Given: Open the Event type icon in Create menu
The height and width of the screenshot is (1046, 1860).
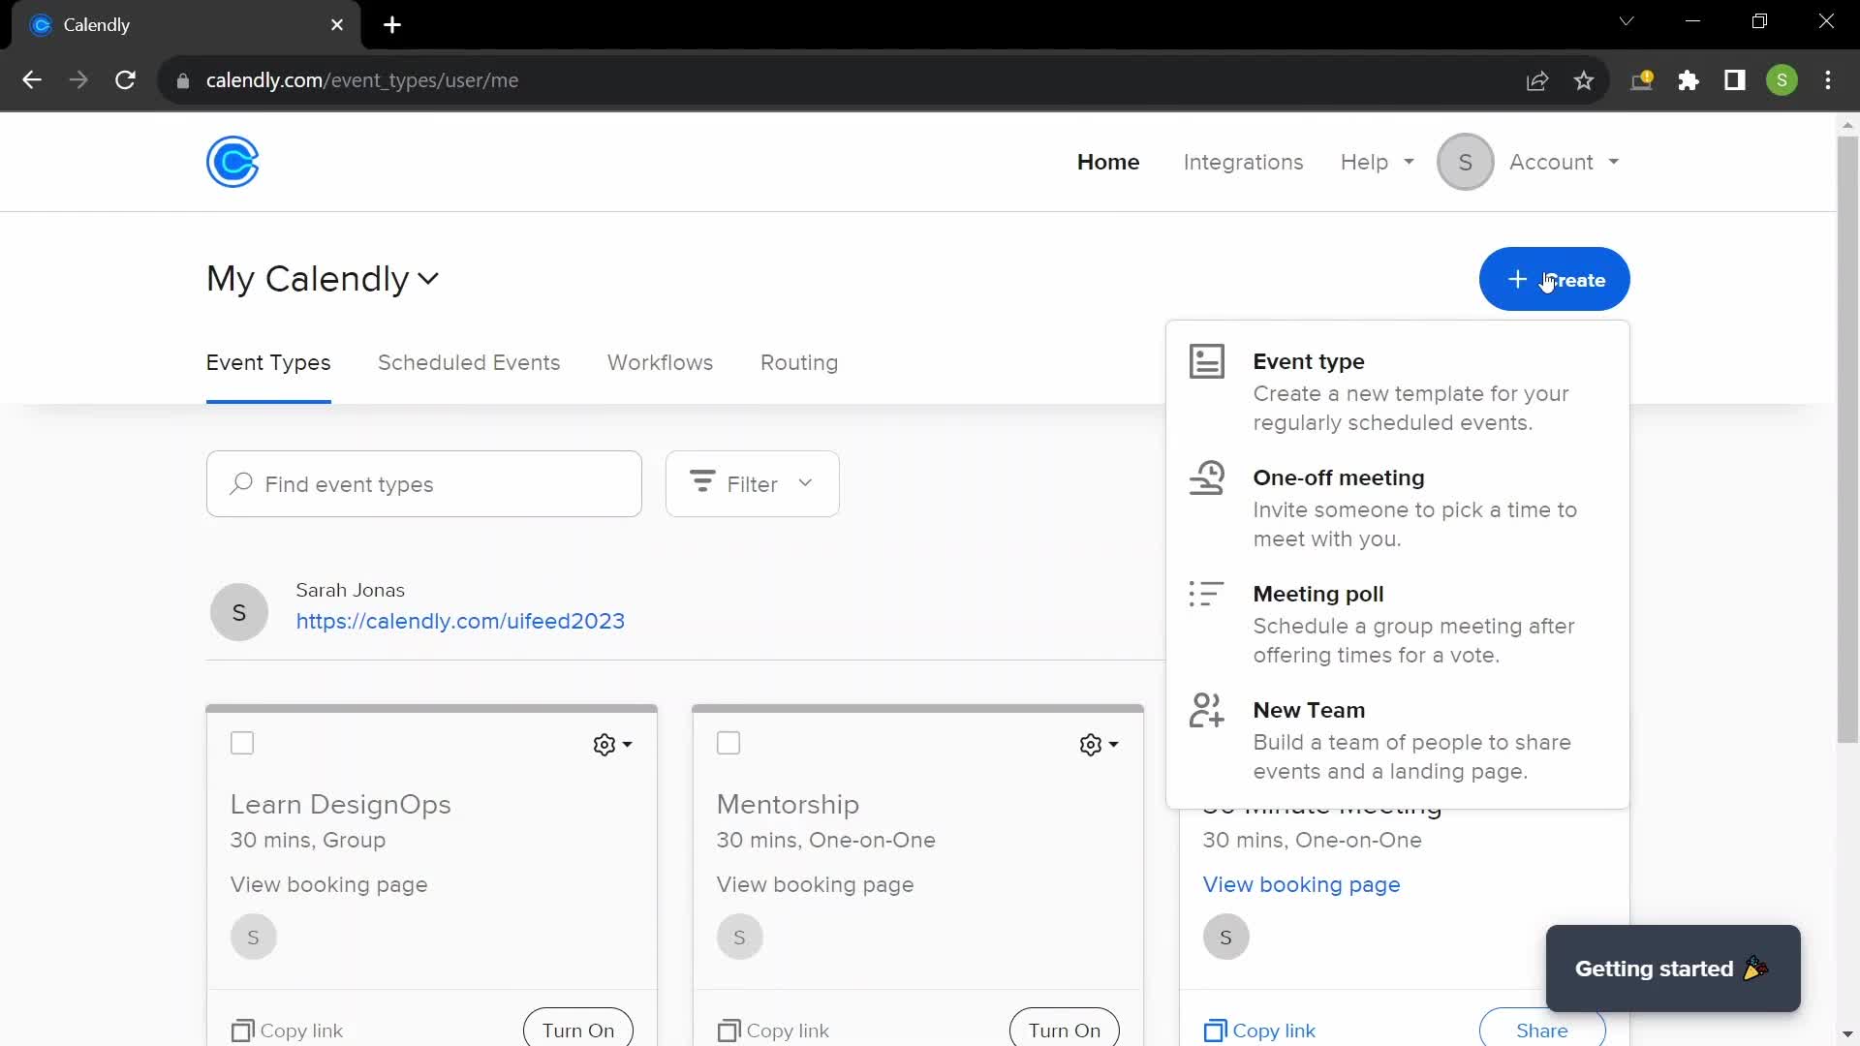Looking at the screenshot, I should click(1207, 361).
